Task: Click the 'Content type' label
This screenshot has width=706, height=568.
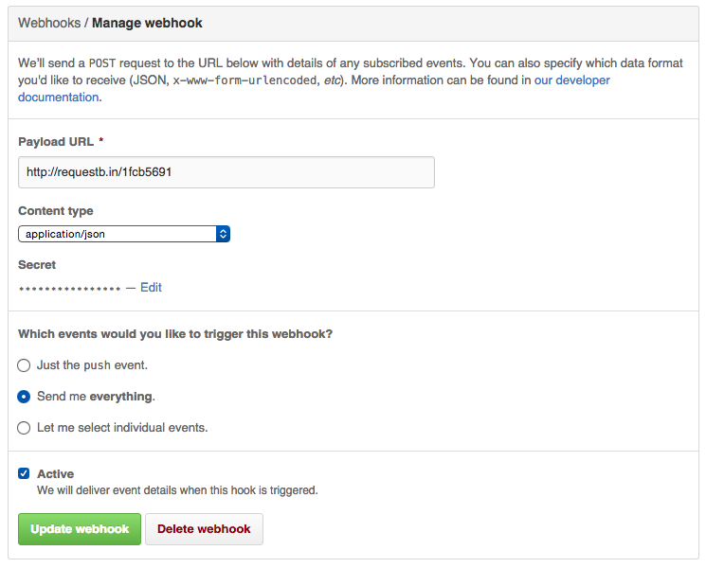Action: tap(56, 210)
